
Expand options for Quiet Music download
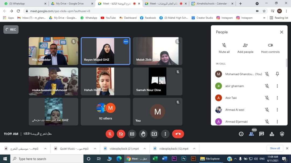[95, 148]
